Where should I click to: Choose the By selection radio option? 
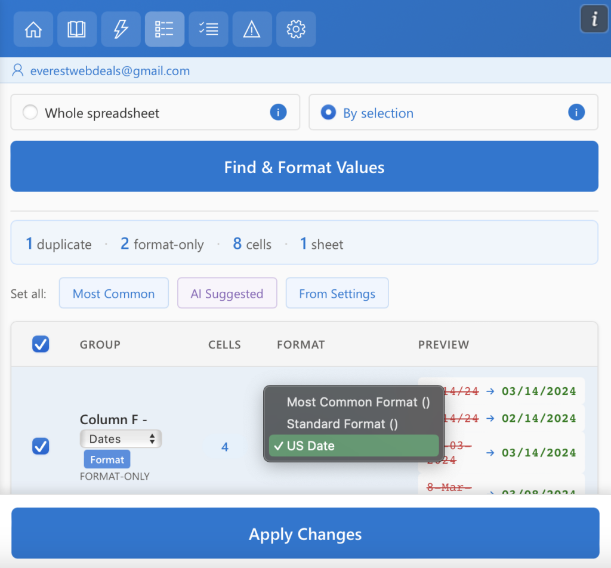pyautogui.click(x=328, y=113)
